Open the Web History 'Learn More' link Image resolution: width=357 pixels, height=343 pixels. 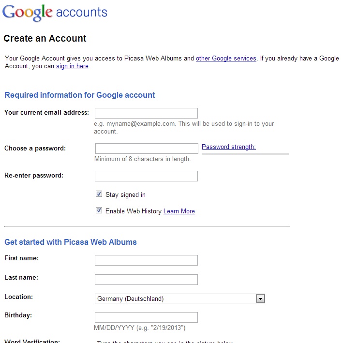pos(179,211)
